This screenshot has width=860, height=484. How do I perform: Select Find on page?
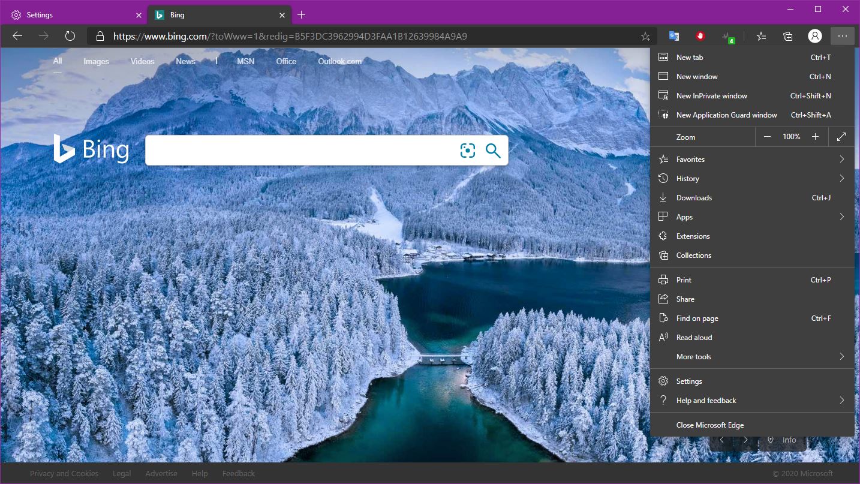[x=752, y=318]
